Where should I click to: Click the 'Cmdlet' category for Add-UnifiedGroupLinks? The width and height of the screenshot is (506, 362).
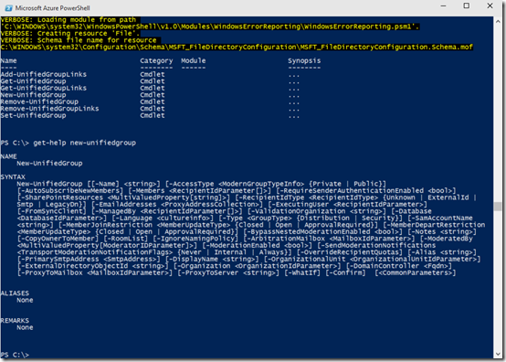153,74
